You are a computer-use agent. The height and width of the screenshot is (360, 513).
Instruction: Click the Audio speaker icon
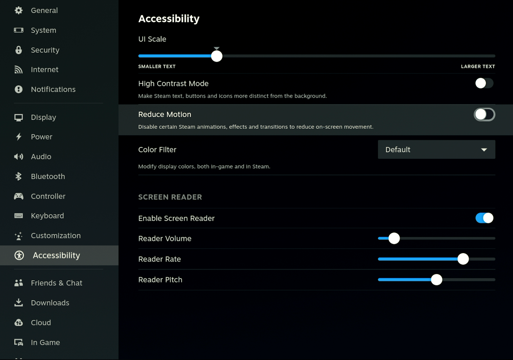click(18, 156)
